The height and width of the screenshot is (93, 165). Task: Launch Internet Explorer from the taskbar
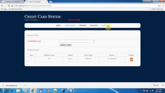pyautogui.click(x=11, y=91)
